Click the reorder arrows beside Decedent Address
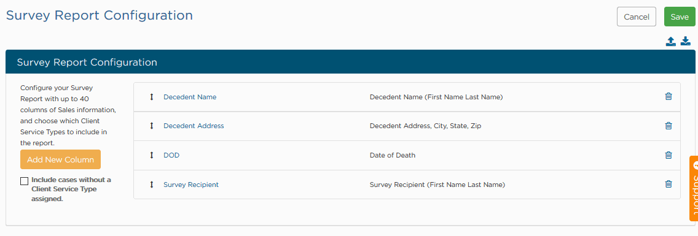 point(151,126)
